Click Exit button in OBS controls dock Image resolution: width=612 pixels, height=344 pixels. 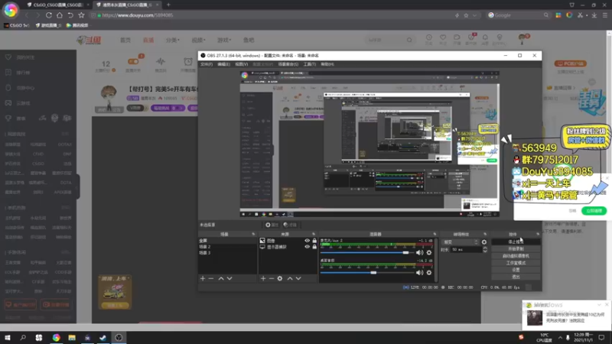click(516, 277)
